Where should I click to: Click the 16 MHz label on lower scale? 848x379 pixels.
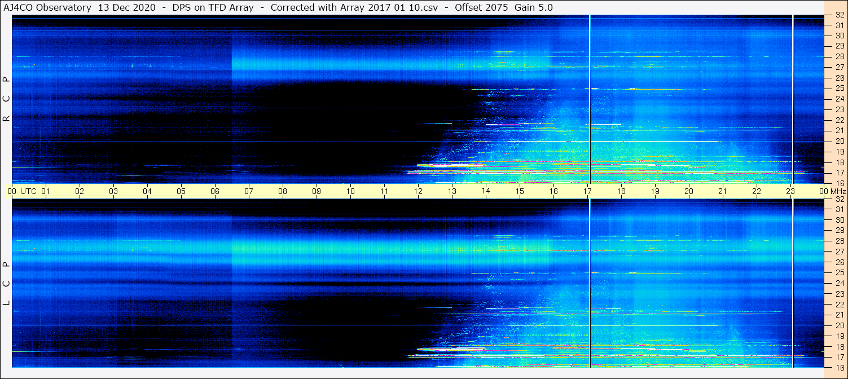[839, 367]
